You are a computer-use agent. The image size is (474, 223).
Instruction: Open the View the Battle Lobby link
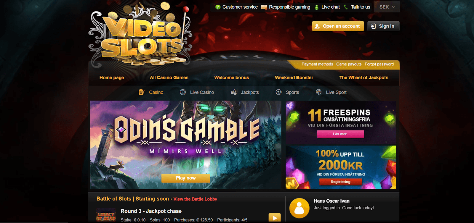195,199
